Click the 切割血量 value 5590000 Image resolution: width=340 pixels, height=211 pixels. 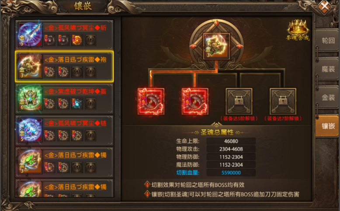231,173
